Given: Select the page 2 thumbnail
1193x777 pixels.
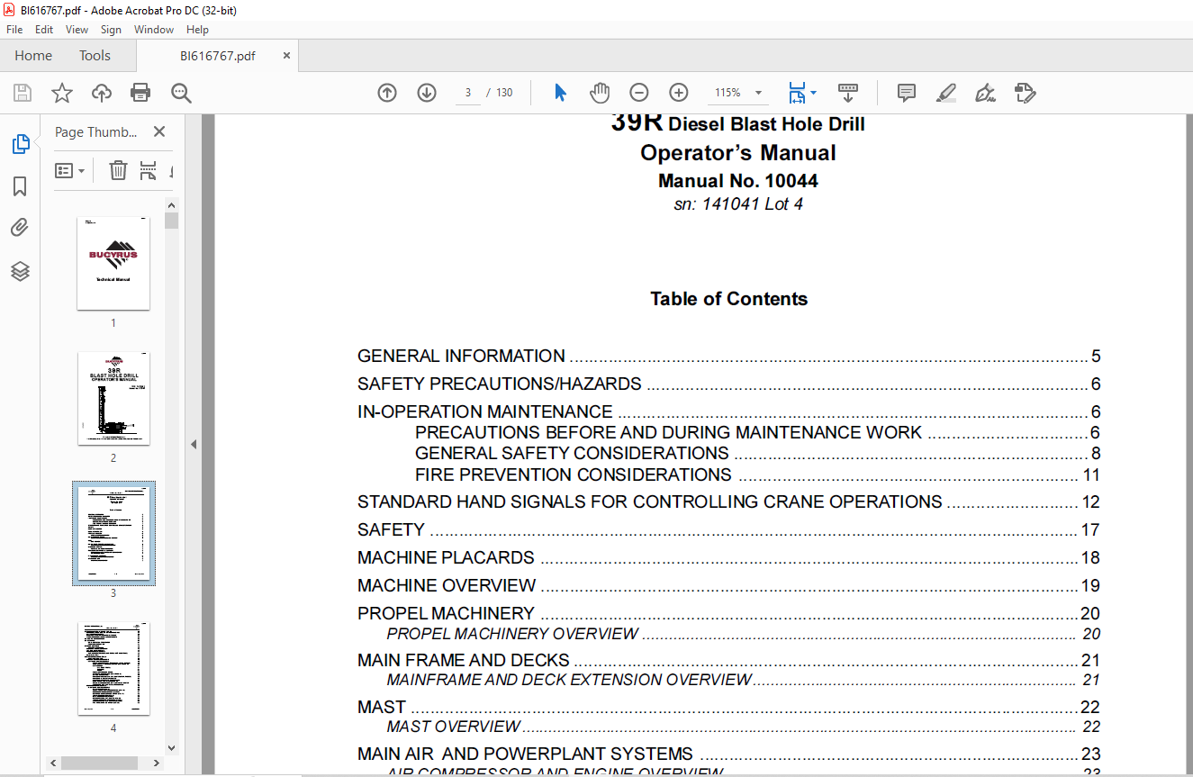Looking at the screenshot, I should pos(113,398).
